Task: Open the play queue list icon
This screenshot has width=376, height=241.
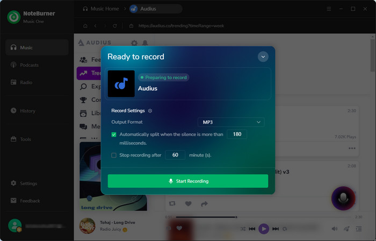Action: tap(359, 229)
